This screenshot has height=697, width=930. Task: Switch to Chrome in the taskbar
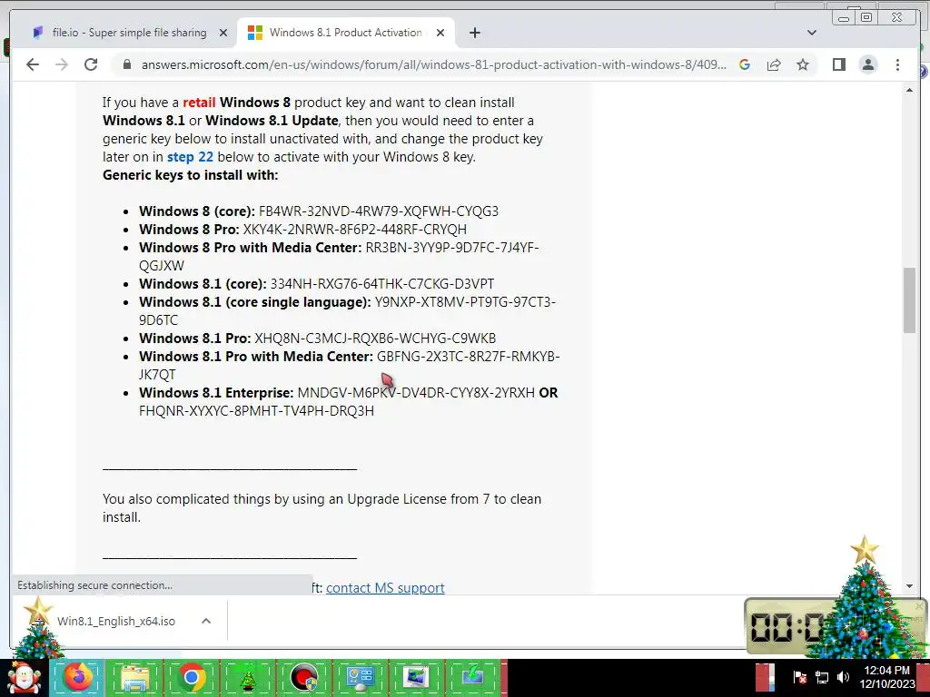click(x=191, y=677)
